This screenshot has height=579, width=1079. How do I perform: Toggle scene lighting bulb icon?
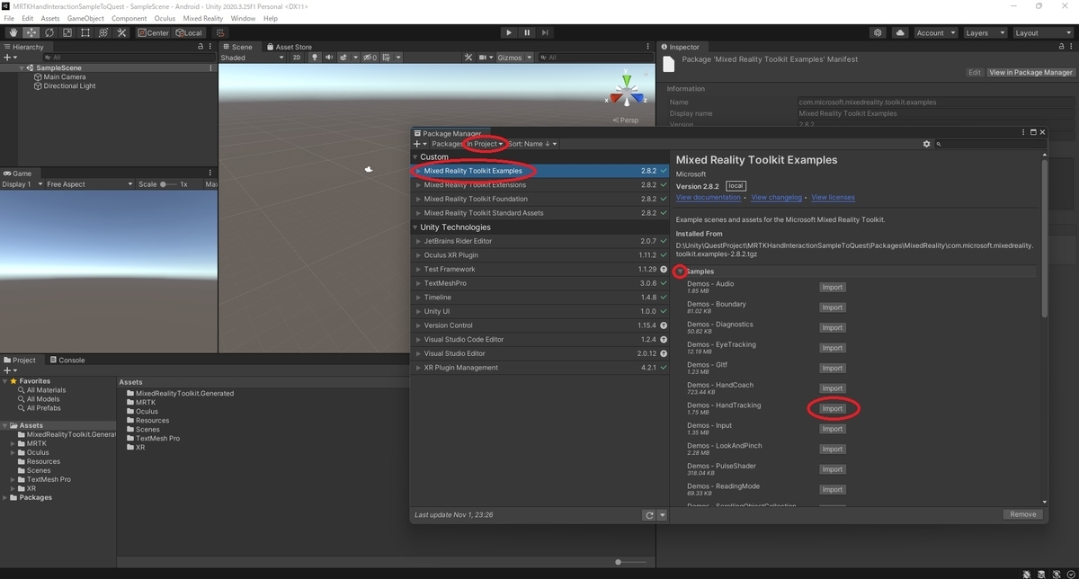pyautogui.click(x=315, y=58)
